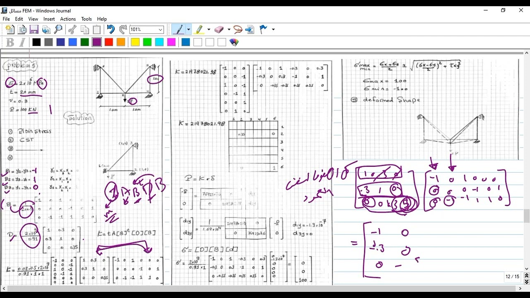This screenshot has width=530, height=298.
Task: Open the Actions menu
Action: (x=68, y=19)
